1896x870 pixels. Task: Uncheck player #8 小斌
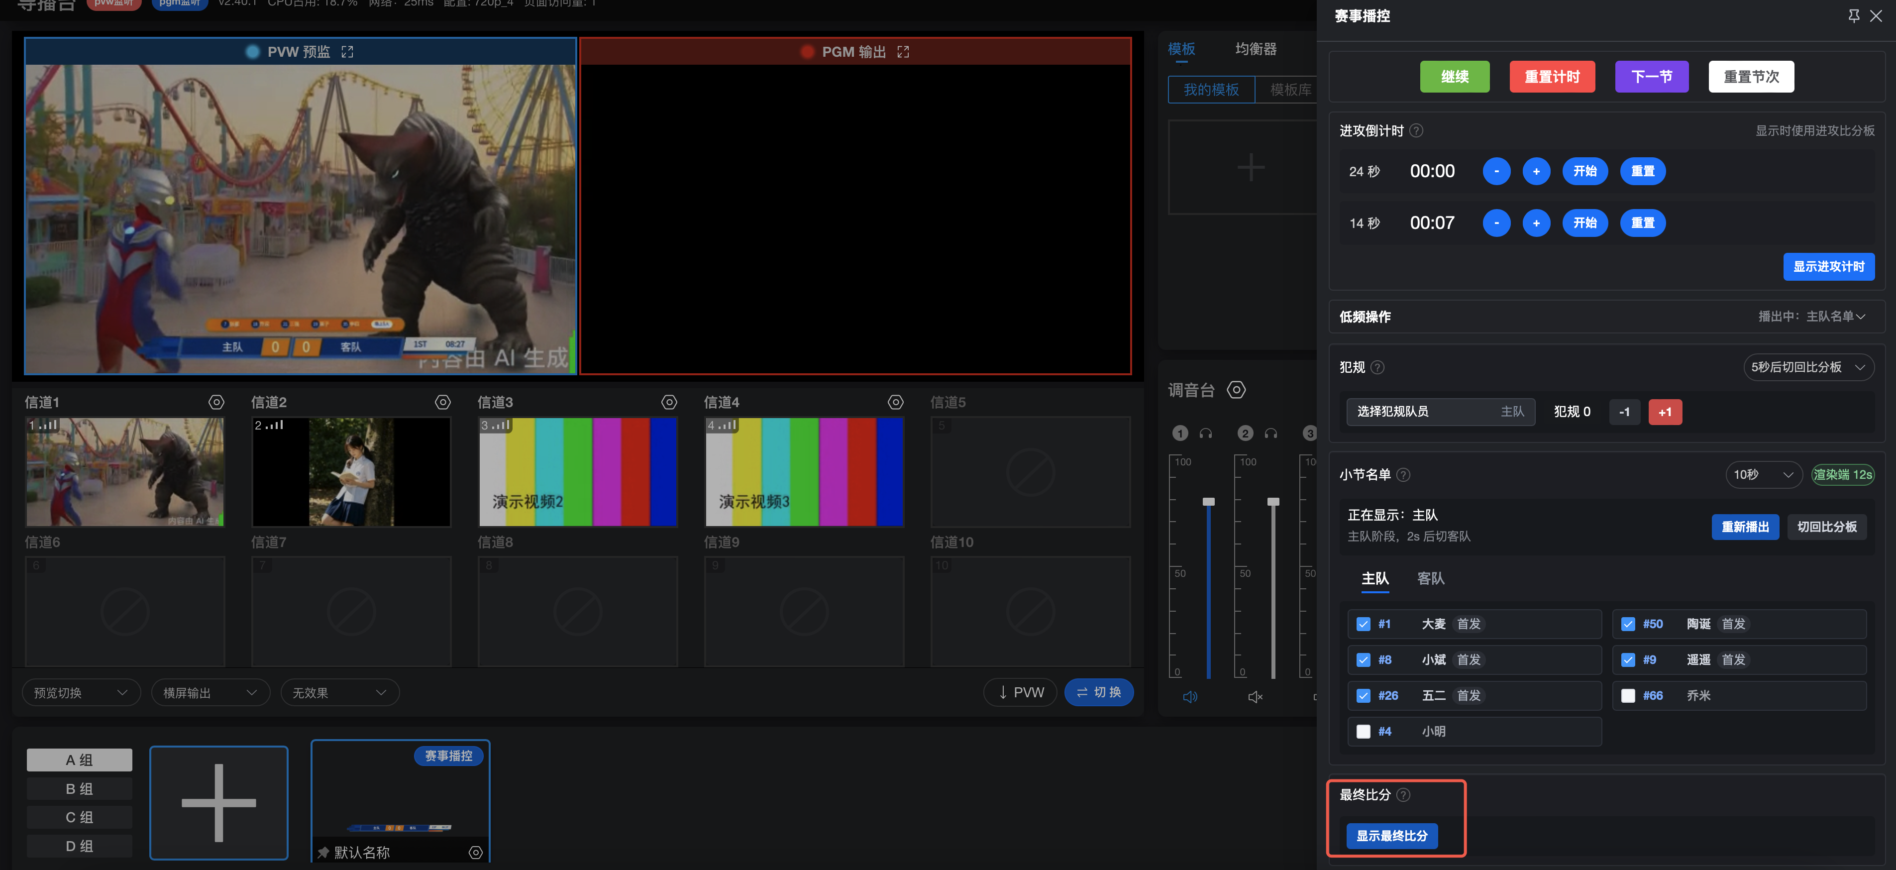[1363, 660]
